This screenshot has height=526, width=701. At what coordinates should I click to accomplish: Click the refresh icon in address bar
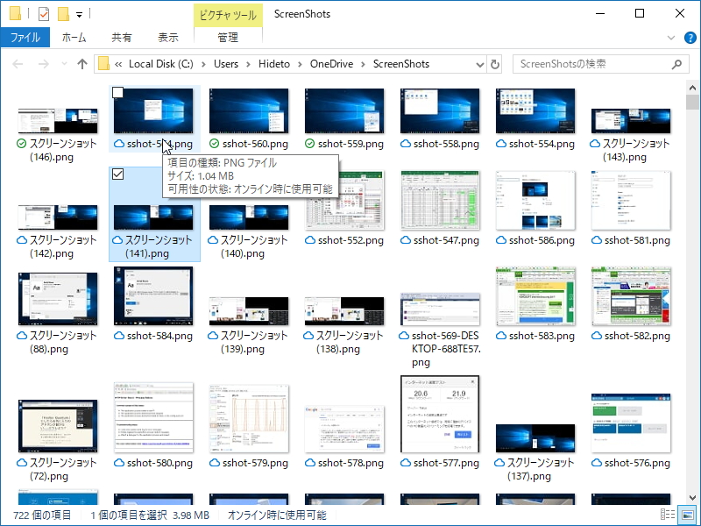click(x=495, y=63)
